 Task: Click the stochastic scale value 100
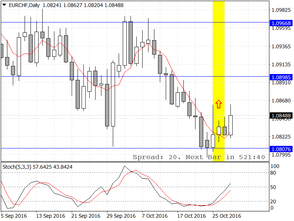click(x=275, y=166)
